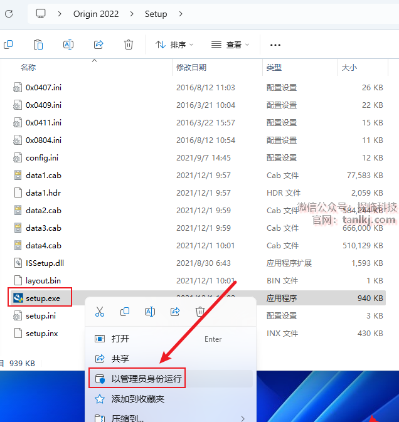
Task: Click the refresh icon in address bar
Action: coord(9,14)
